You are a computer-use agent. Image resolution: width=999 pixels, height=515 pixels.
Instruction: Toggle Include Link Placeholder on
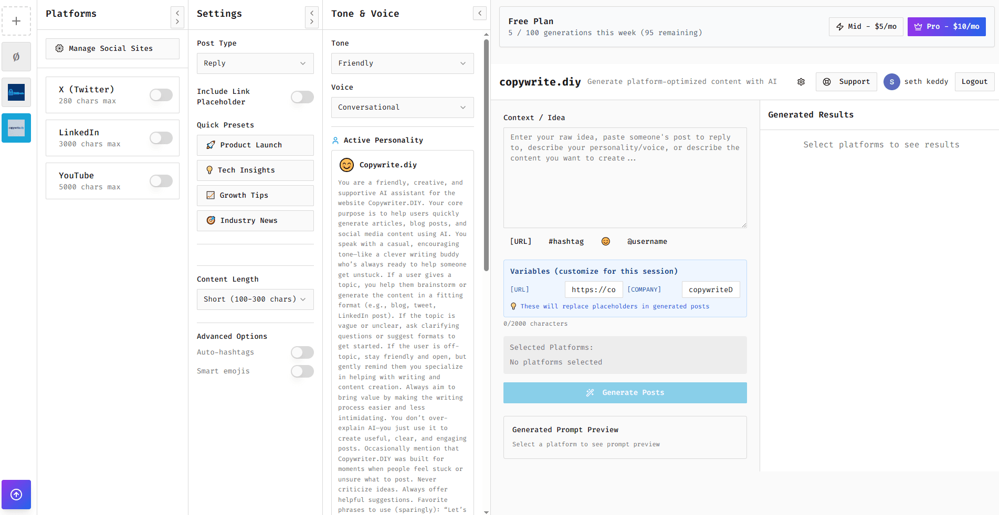click(x=302, y=97)
